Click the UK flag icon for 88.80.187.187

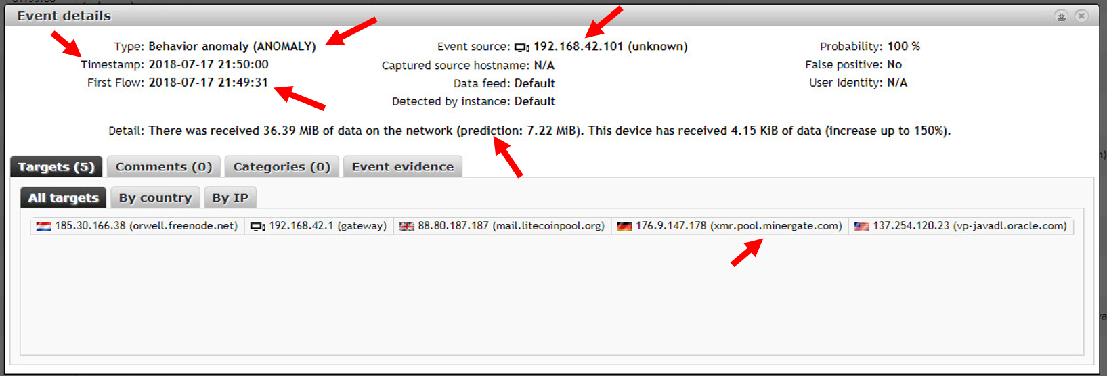point(406,226)
